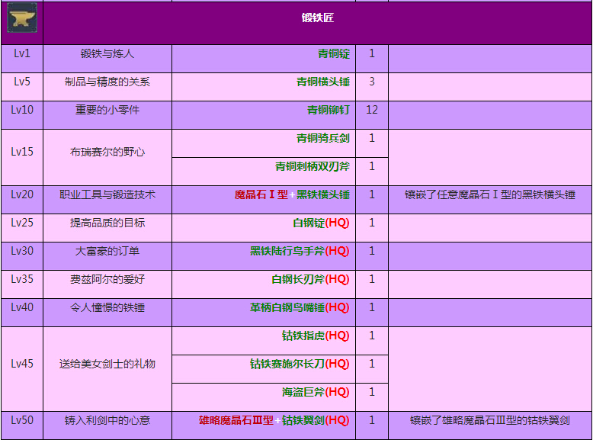Click quest name 送给美女剑士的礼物

[x=107, y=364]
